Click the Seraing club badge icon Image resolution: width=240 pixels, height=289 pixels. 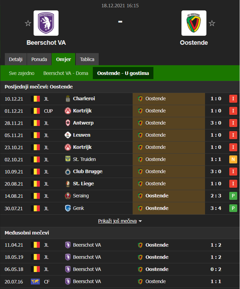coord(68,196)
